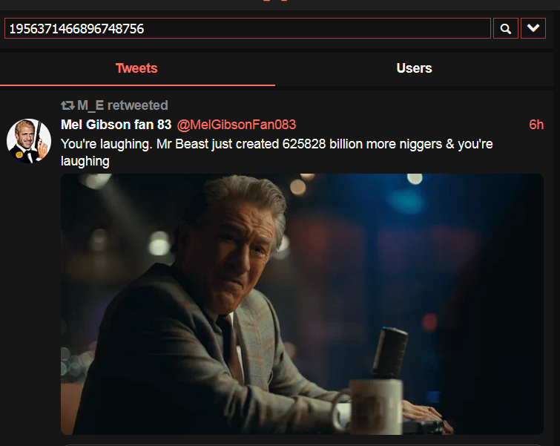
Task: Switch to the Users tab
Action: 414,68
